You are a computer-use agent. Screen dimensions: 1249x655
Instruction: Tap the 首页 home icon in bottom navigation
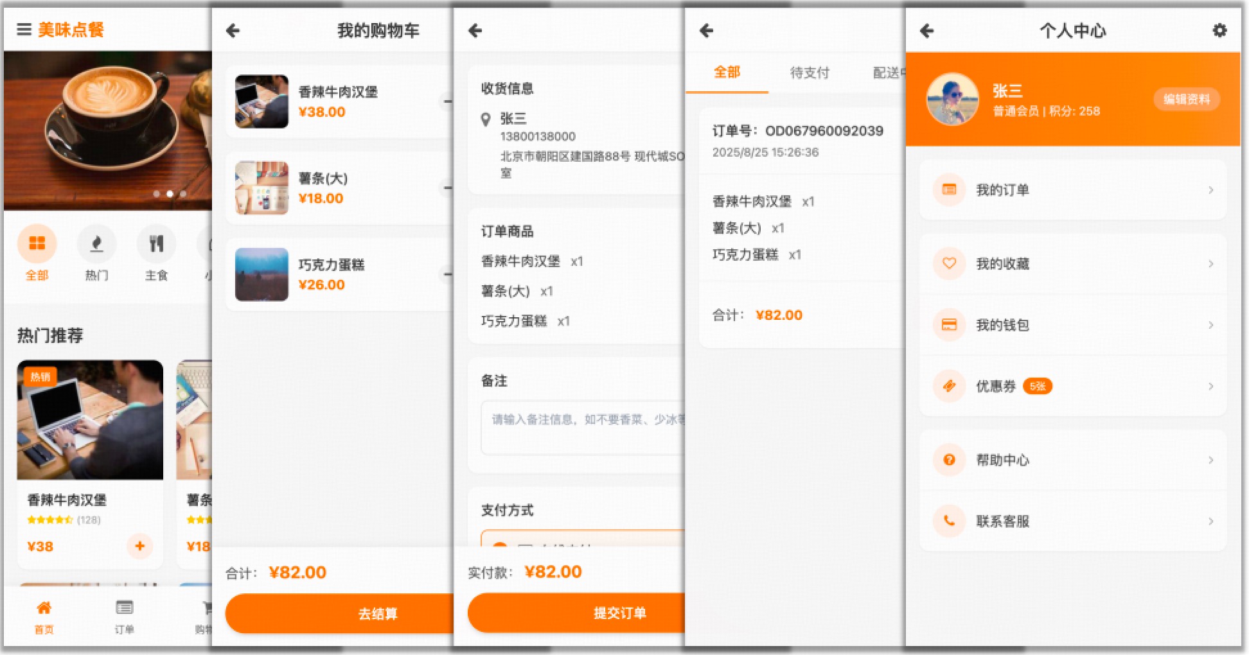pyautogui.click(x=44, y=608)
